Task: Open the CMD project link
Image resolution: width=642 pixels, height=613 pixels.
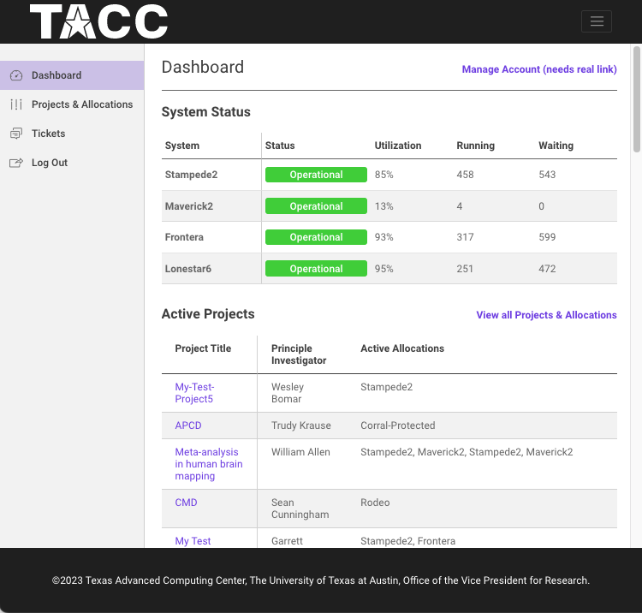Action: pos(186,503)
